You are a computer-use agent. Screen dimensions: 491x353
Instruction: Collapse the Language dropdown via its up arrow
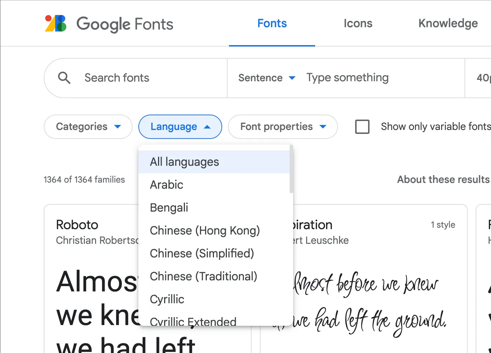point(208,127)
